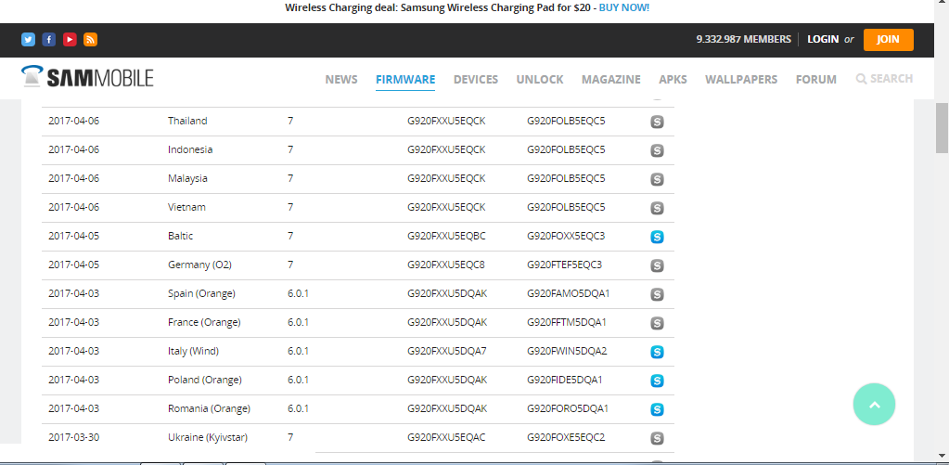
Task: Go to the DEVICES menu item
Action: [x=476, y=79]
